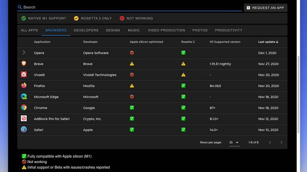Click the AdBlock Pro app icon
Screen dimensions: 307x172
point(24,118)
